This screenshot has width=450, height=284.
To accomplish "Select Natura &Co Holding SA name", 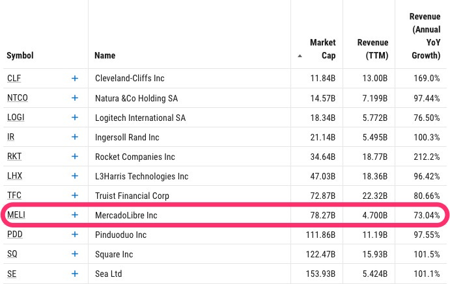I will click(x=136, y=98).
